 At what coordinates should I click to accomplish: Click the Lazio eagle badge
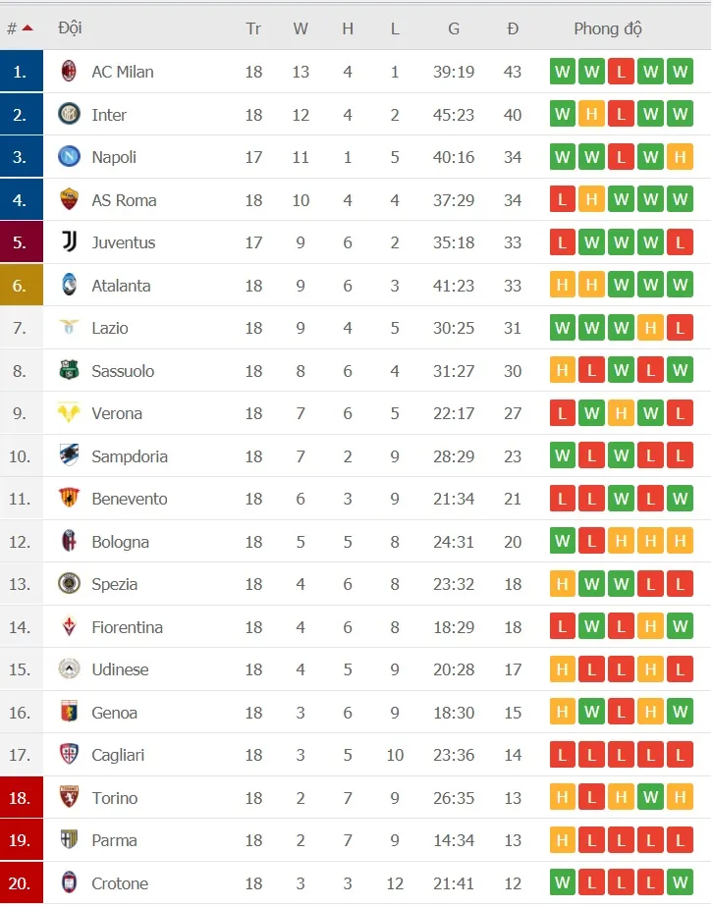point(69,328)
